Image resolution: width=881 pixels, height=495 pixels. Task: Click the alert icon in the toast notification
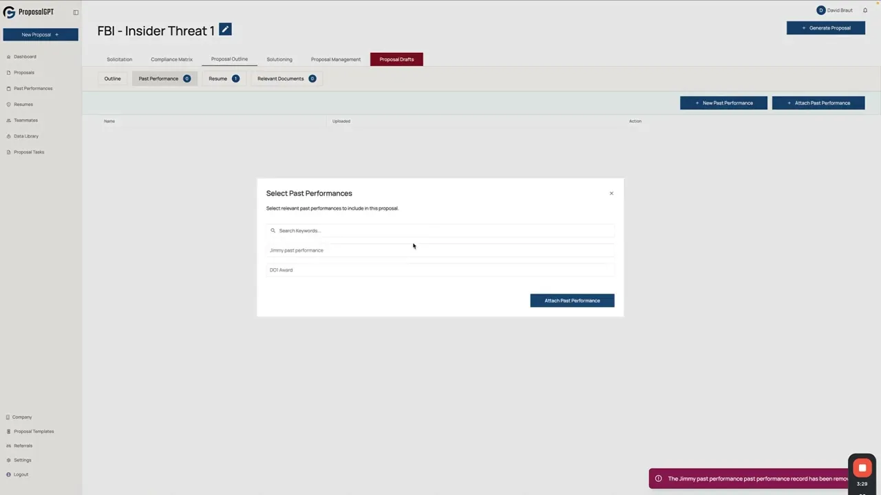pos(658,478)
